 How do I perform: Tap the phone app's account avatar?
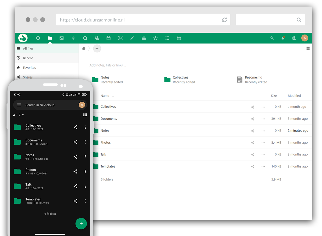coord(82,105)
